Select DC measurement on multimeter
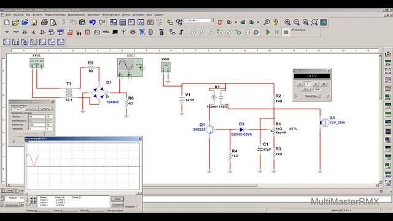 (x=317, y=90)
